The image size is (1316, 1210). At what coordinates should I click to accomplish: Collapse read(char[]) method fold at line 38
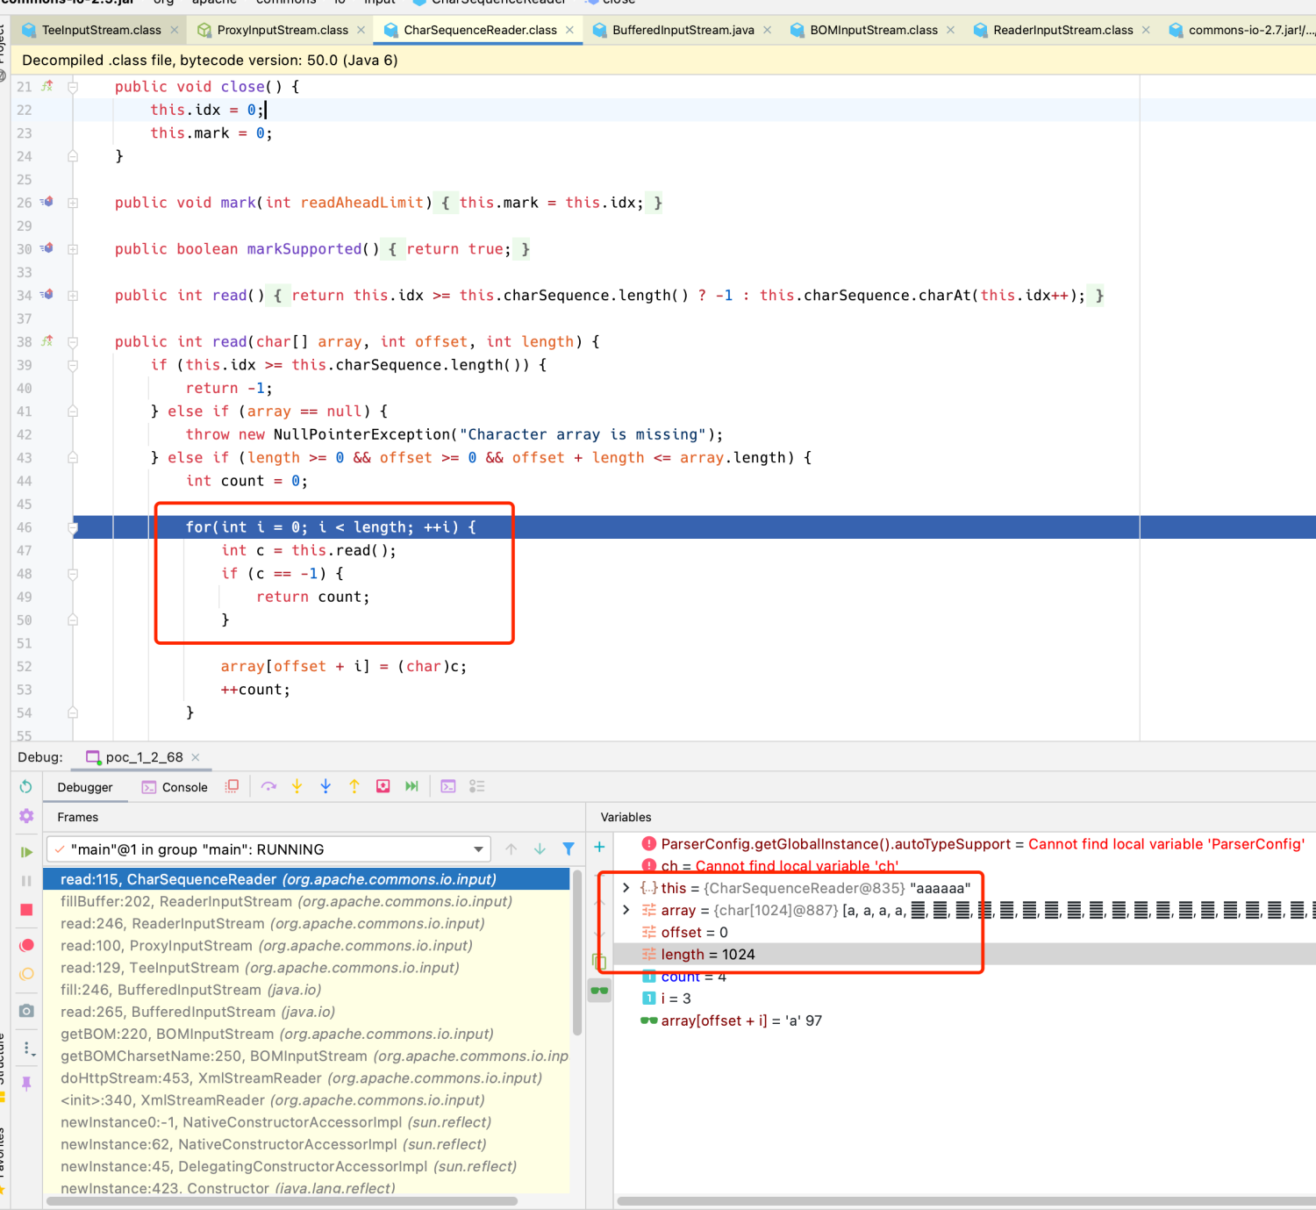click(73, 342)
